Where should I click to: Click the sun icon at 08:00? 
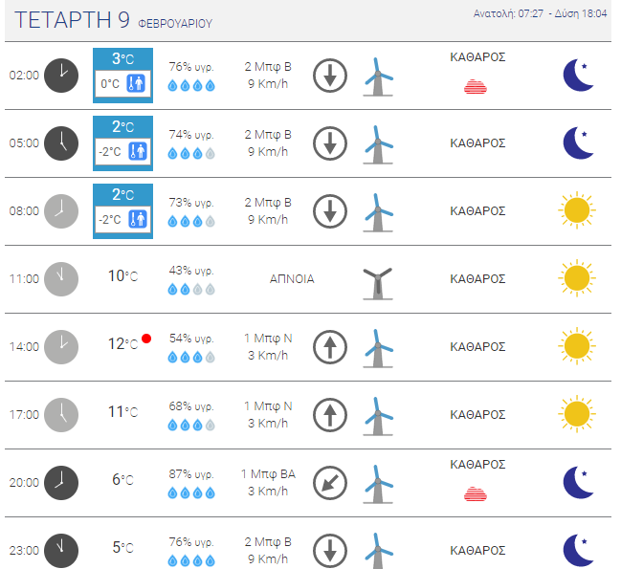pyautogui.click(x=577, y=210)
